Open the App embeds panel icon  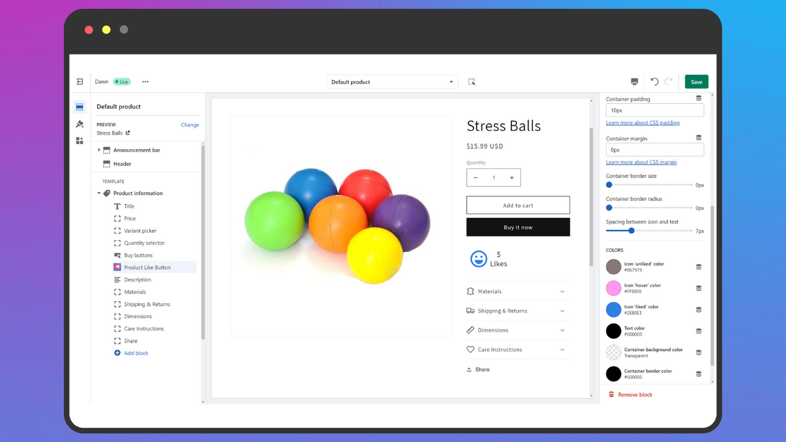tap(79, 140)
